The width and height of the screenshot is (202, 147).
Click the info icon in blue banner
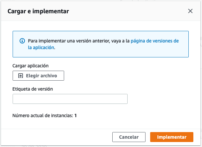(22, 41)
